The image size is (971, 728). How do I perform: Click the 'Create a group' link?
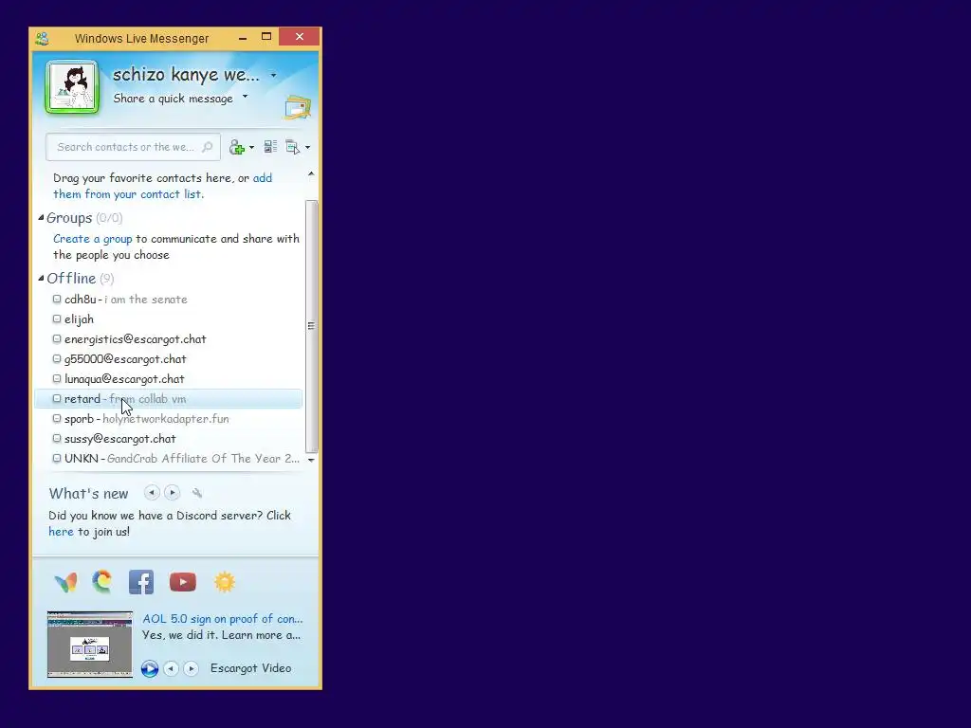[92, 239]
